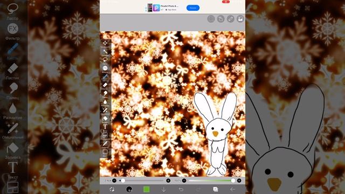Select the Bucket fill tool
The width and height of the screenshot is (345, 194).
[x=105, y=119]
